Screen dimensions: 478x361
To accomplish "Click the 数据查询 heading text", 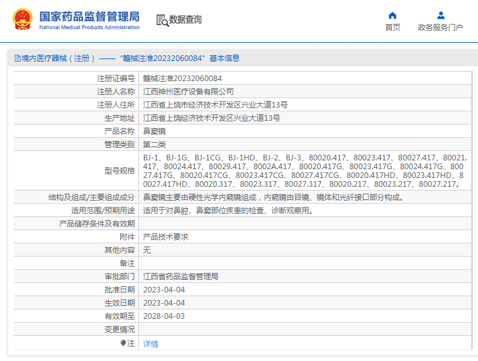I will (186, 19).
